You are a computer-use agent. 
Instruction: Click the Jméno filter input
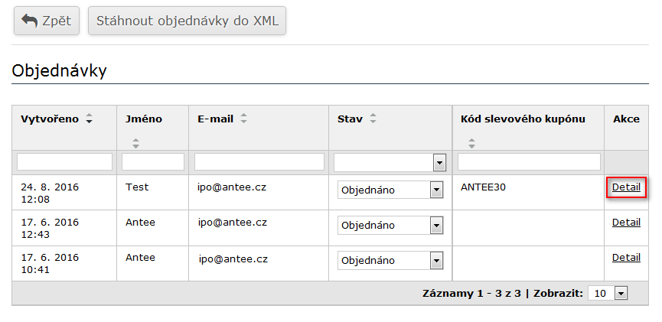[153, 162]
